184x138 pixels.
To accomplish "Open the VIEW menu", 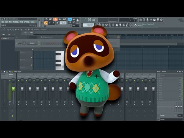I will tap(21, 22).
